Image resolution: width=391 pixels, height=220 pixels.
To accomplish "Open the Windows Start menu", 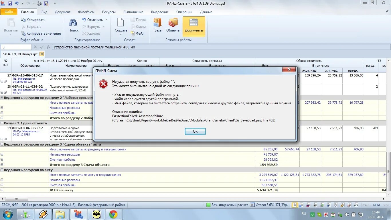I will 8,214.
